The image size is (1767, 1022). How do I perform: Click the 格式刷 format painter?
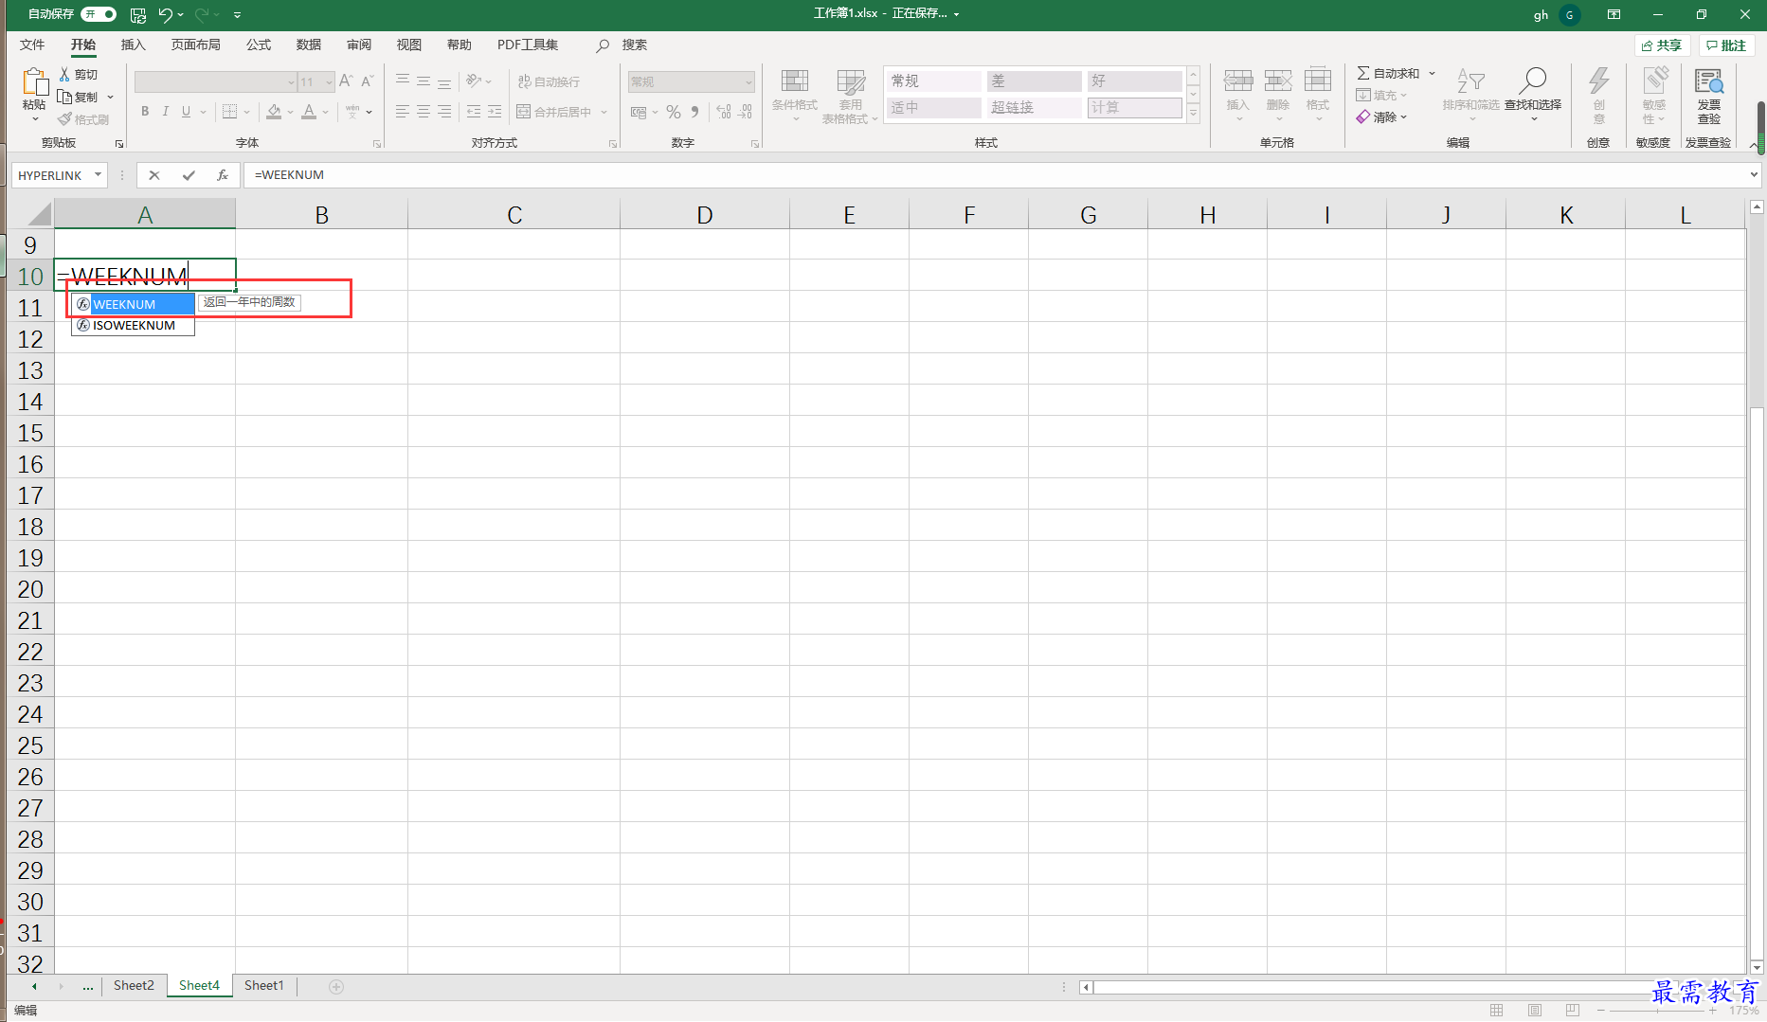click(83, 119)
